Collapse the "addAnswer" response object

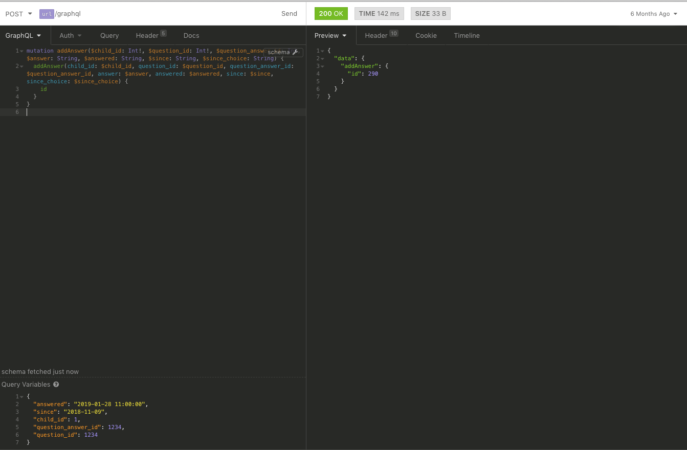[322, 66]
